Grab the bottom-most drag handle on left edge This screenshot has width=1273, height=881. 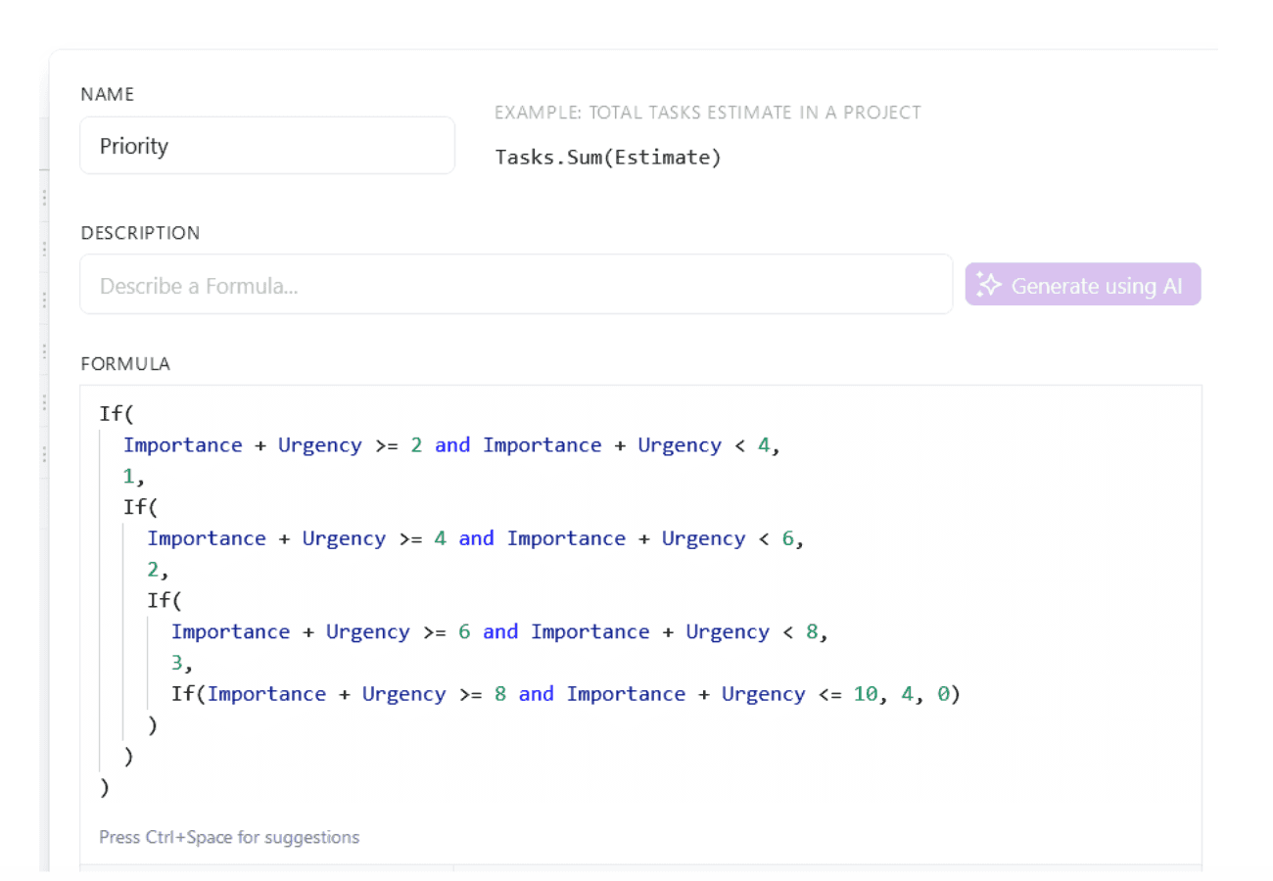[x=44, y=453]
